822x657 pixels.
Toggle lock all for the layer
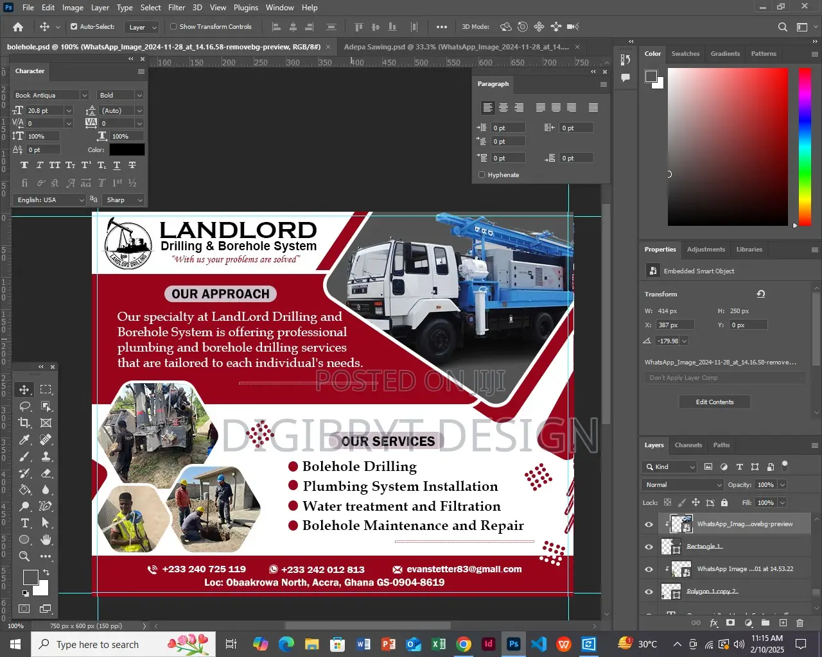(724, 502)
